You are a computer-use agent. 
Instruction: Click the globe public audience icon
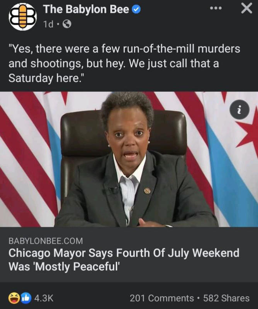(x=67, y=24)
